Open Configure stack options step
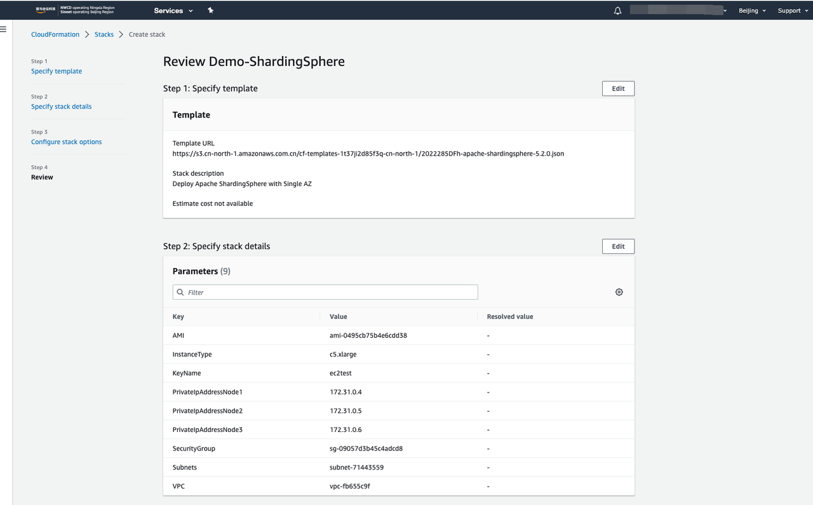The height and width of the screenshot is (505, 813). tap(66, 142)
